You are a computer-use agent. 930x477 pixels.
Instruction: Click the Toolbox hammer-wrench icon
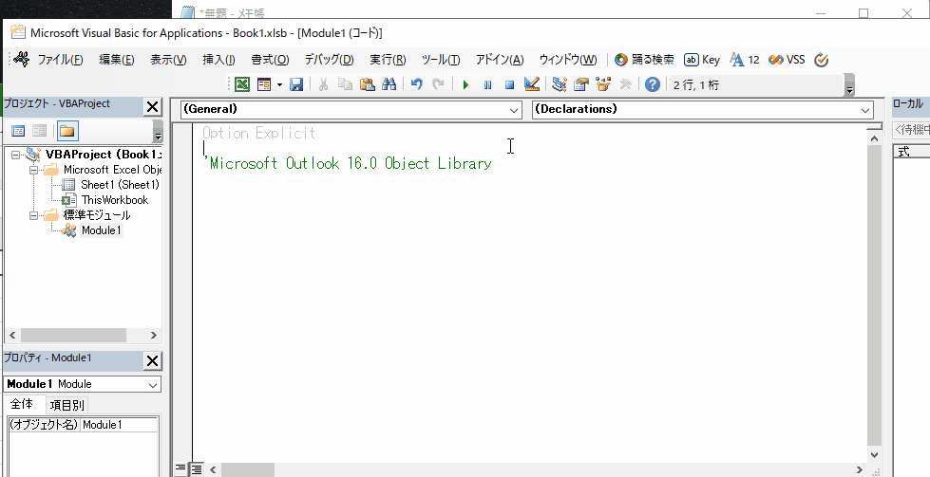tap(625, 84)
